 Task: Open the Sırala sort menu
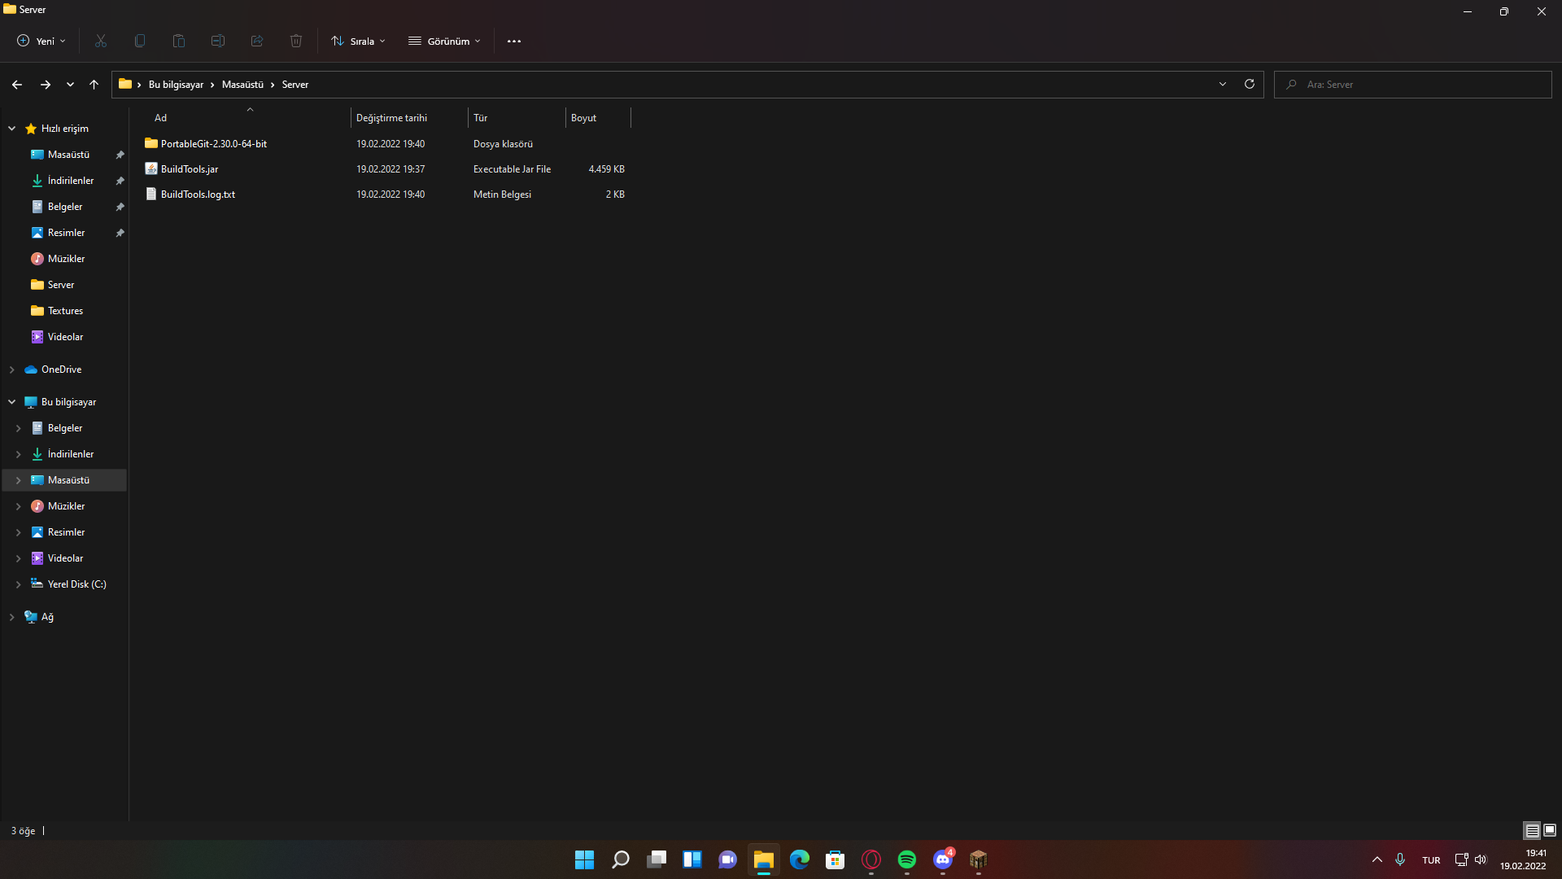coord(358,41)
